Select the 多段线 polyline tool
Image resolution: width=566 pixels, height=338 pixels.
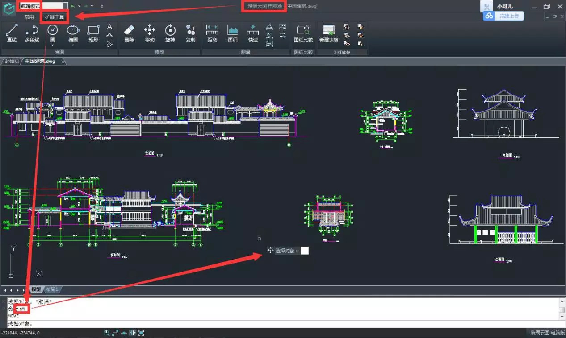tap(32, 33)
